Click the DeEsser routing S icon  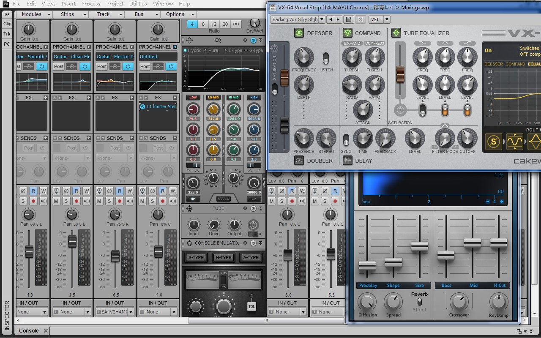click(x=493, y=142)
